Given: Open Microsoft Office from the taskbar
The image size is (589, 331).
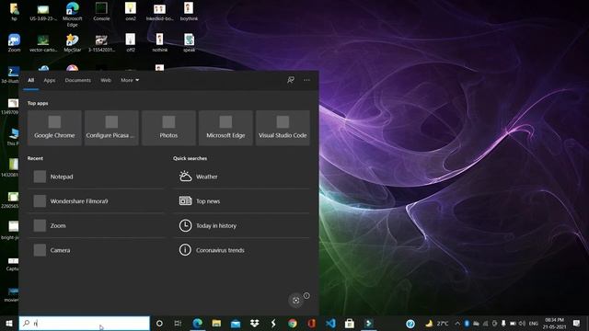Looking at the screenshot, I should coord(311,323).
